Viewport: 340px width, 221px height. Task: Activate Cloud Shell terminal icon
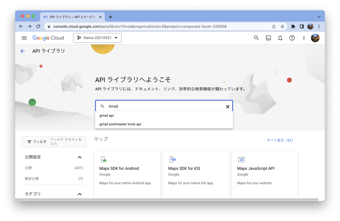pyautogui.click(x=268, y=38)
